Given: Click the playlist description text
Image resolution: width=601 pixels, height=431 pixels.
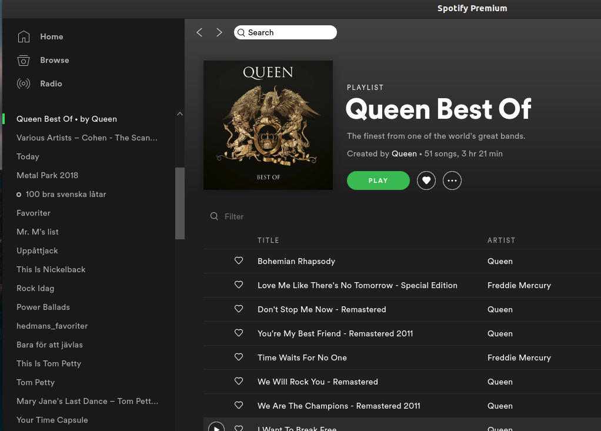Looking at the screenshot, I should click(x=436, y=136).
